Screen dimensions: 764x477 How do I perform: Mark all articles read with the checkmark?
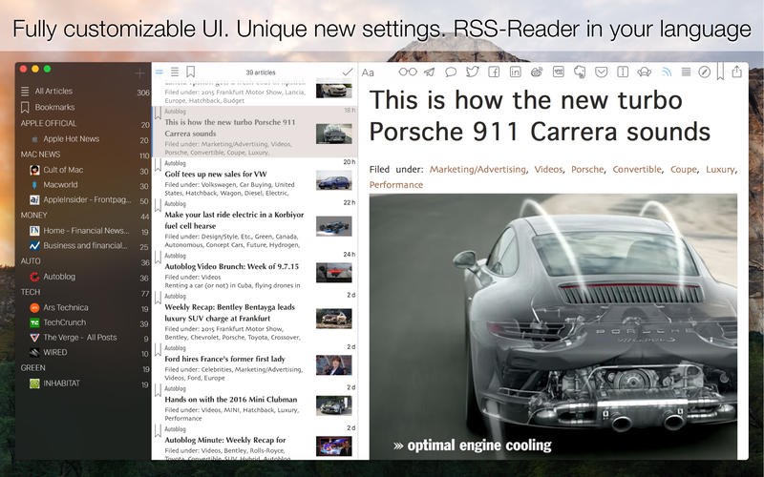coord(348,73)
